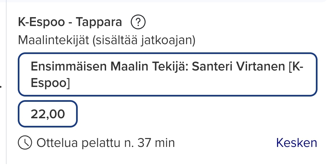Viewport: 332px width, 168px height.
Task: Tap the elapsed time clock symbol
Action: (x=25, y=143)
